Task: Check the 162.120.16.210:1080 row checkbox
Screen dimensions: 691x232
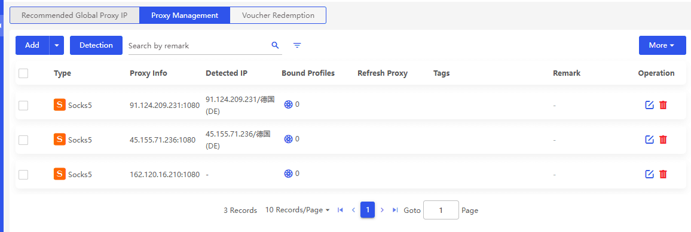Action: pos(23,174)
